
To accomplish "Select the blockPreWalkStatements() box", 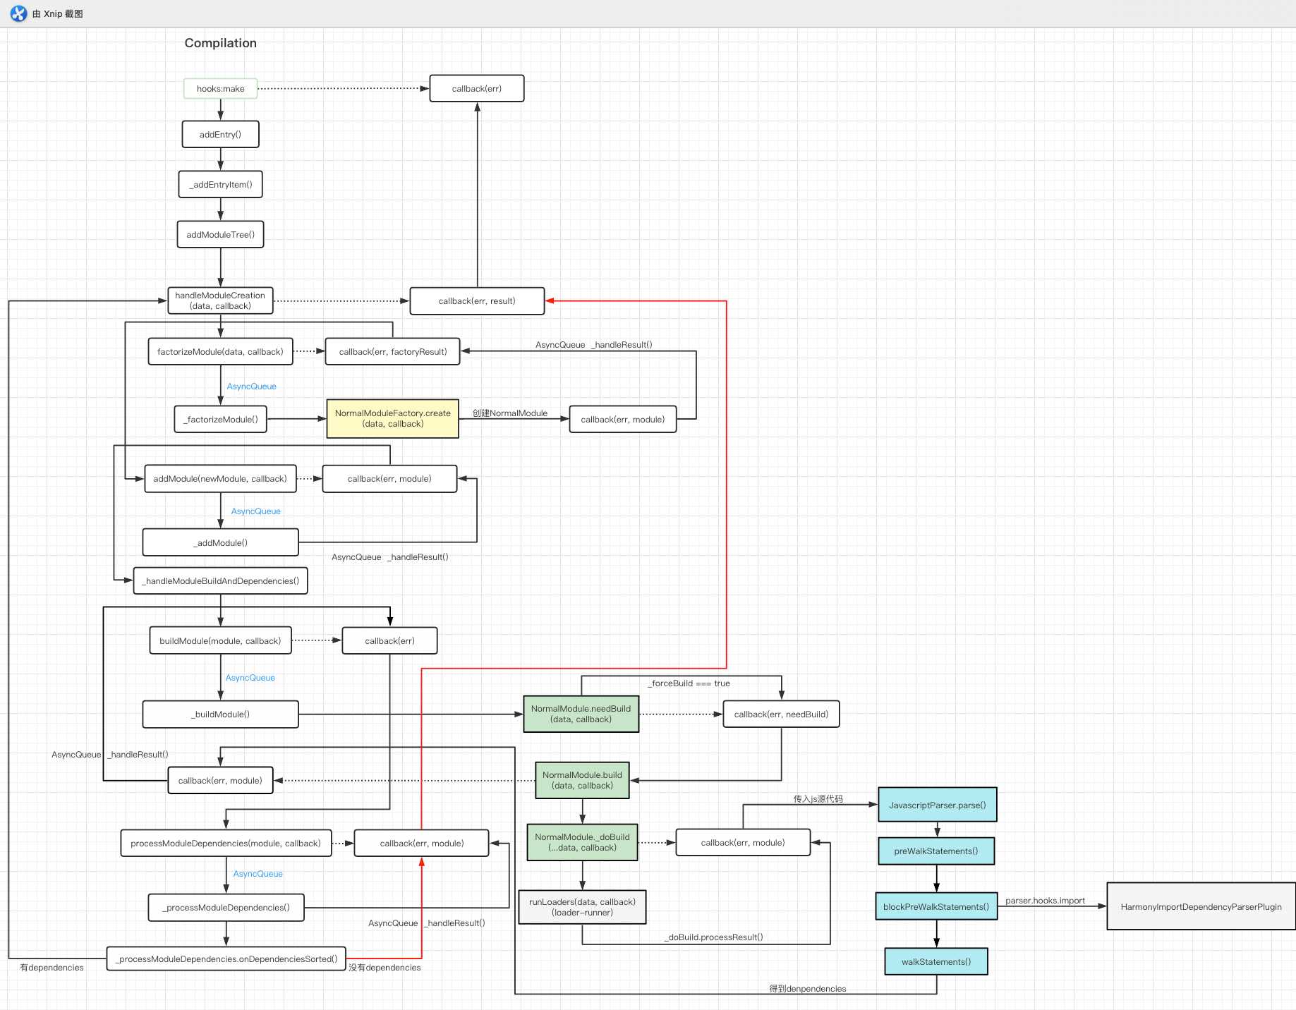I will coord(936,906).
